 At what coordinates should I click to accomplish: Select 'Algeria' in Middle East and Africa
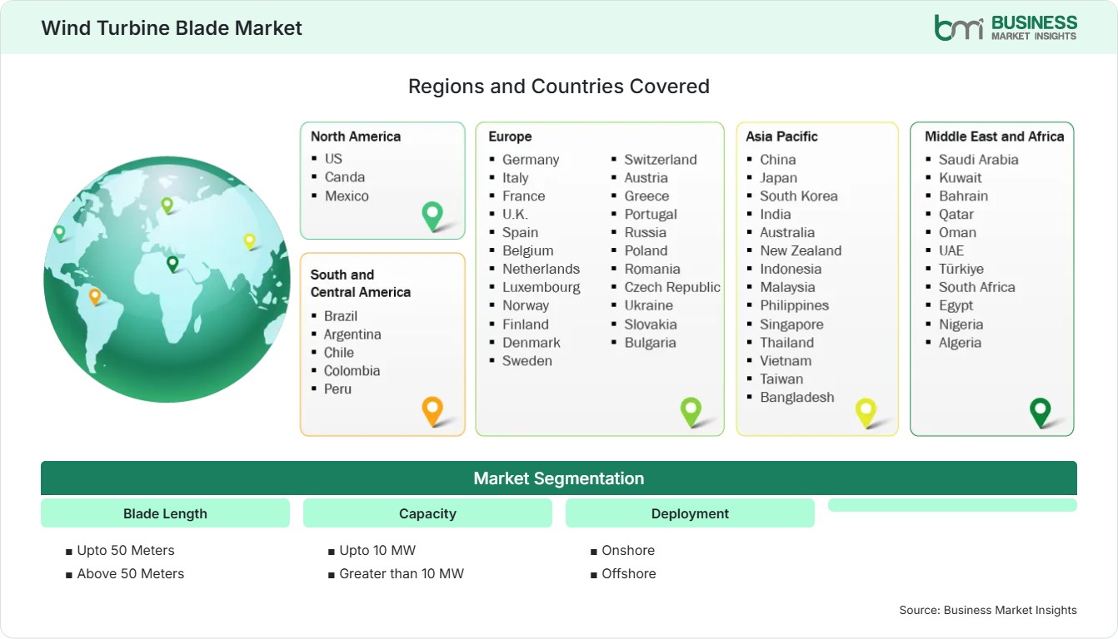(x=960, y=343)
